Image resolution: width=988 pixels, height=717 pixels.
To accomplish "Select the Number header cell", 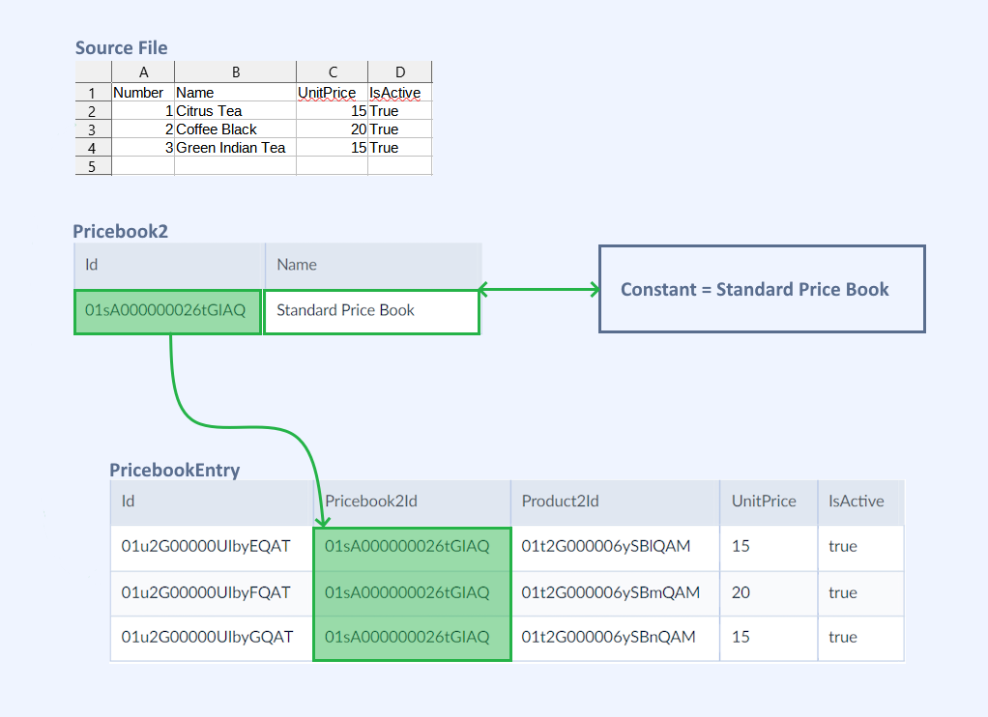I will [143, 93].
